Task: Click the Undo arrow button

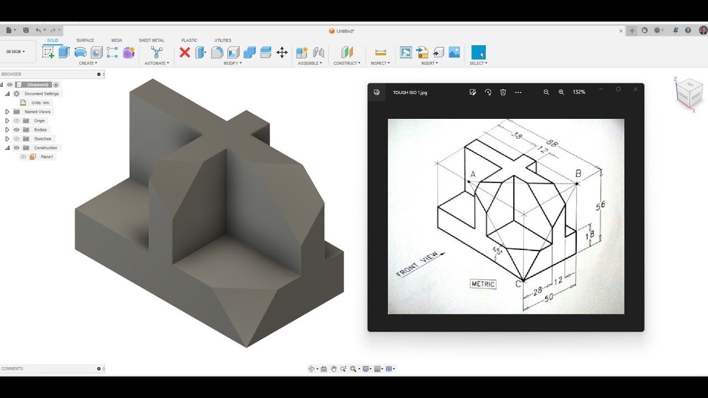Action: pyautogui.click(x=38, y=30)
